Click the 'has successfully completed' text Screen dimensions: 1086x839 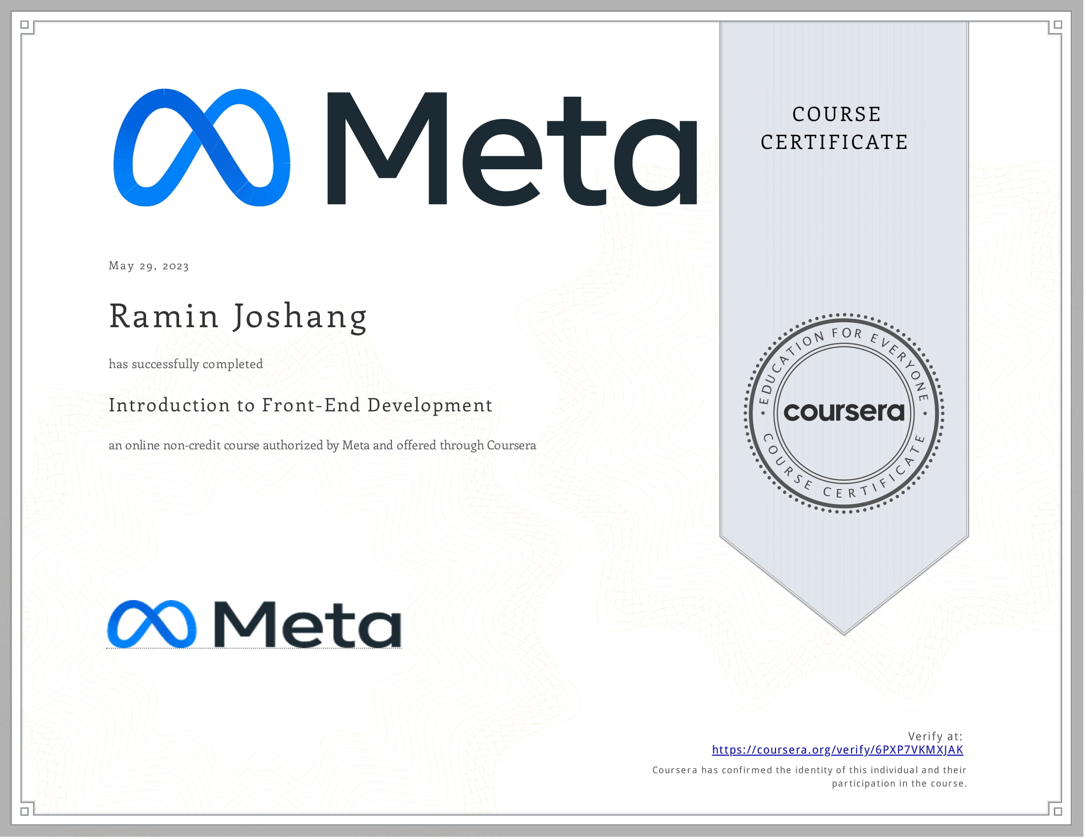pos(186,364)
